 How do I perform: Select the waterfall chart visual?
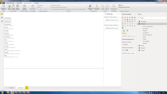tap(123, 22)
